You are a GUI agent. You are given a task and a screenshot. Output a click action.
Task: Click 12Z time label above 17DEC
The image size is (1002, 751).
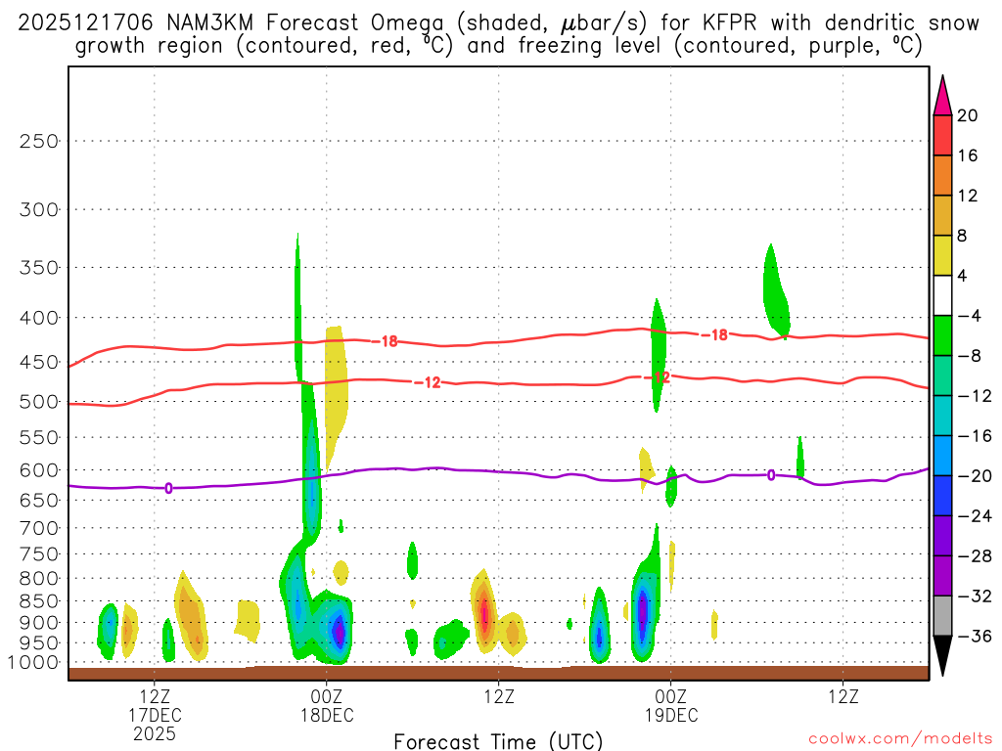click(155, 696)
